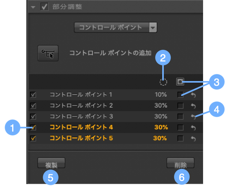Enable the mask display checkbox for コントロール ポイント 2
Screen dimensions: 229x186
point(180,106)
